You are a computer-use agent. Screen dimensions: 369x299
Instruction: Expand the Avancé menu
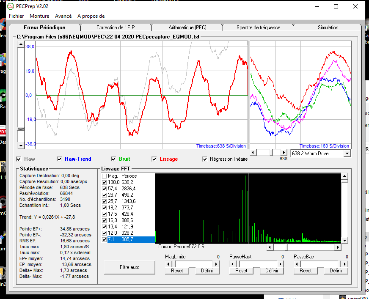click(x=63, y=16)
